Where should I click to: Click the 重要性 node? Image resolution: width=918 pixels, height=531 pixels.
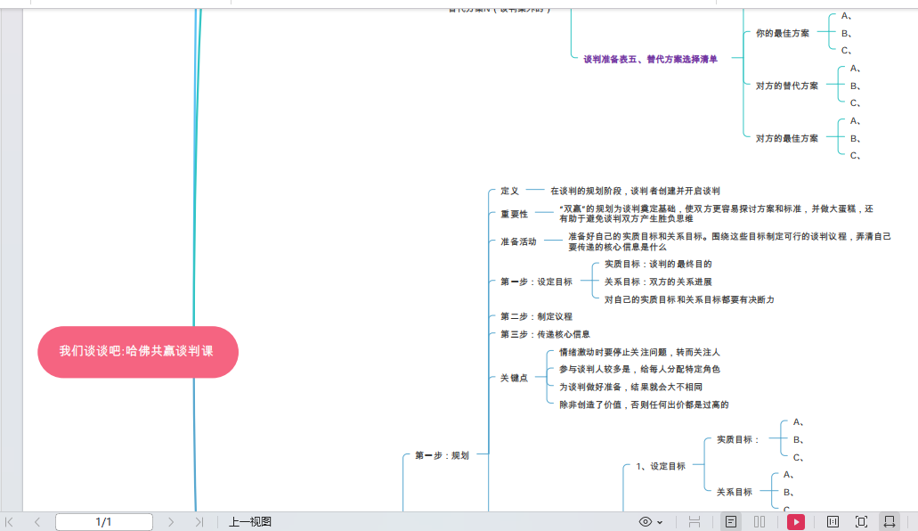[x=514, y=214]
